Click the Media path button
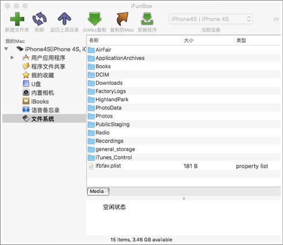 98,191
